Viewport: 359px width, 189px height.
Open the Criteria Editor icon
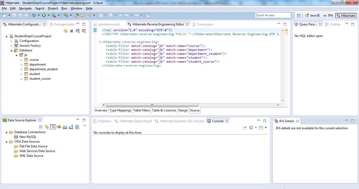84,31
